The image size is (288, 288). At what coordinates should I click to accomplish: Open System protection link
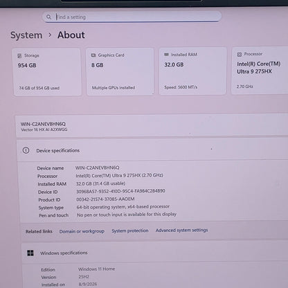[x=130, y=231]
